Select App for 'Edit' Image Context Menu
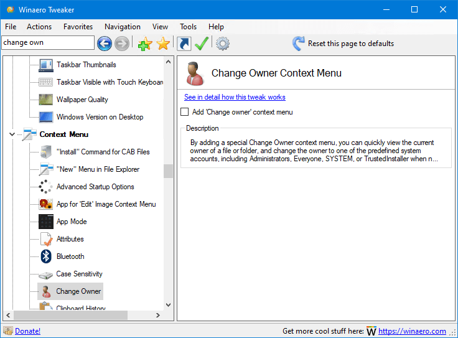The width and height of the screenshot is (458, 338). tap(106, 204)
